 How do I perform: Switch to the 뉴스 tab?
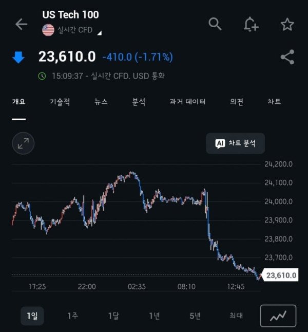(101, 102)
